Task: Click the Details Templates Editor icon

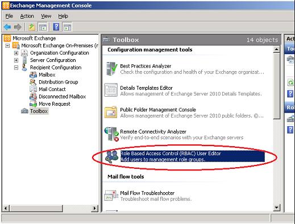Action: (x=111, y=90)
